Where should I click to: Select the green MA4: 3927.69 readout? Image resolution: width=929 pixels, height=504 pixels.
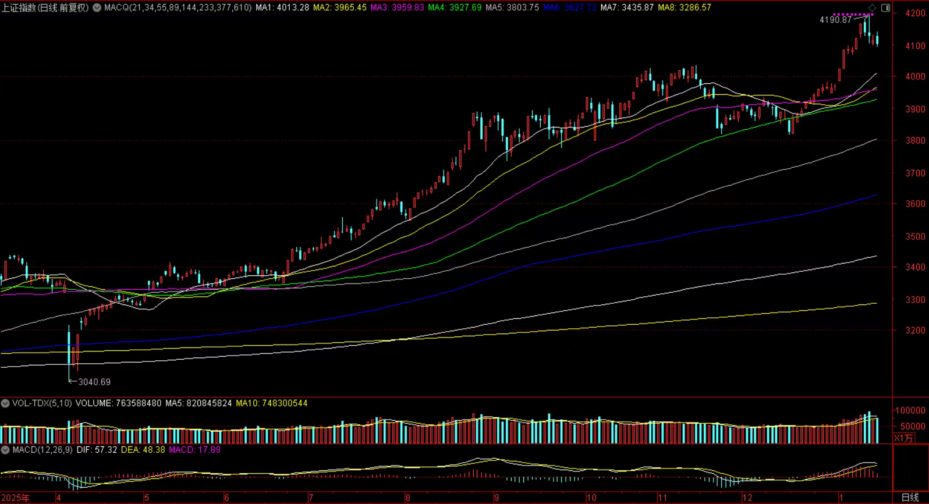[455, 8]
